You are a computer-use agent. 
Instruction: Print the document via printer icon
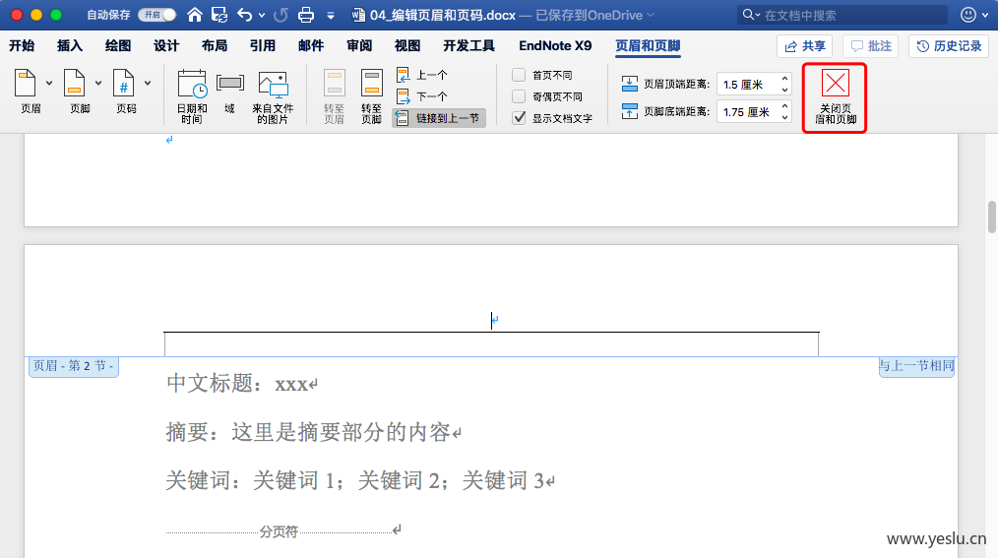click(306, 15)
